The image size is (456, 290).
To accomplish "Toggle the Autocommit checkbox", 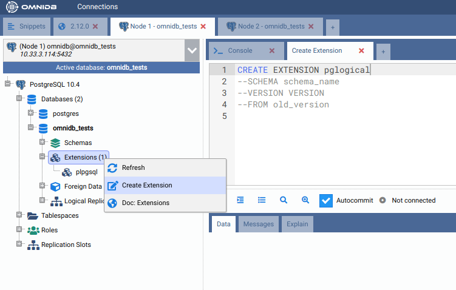I will pyautogui.click(x=326, y=200).
